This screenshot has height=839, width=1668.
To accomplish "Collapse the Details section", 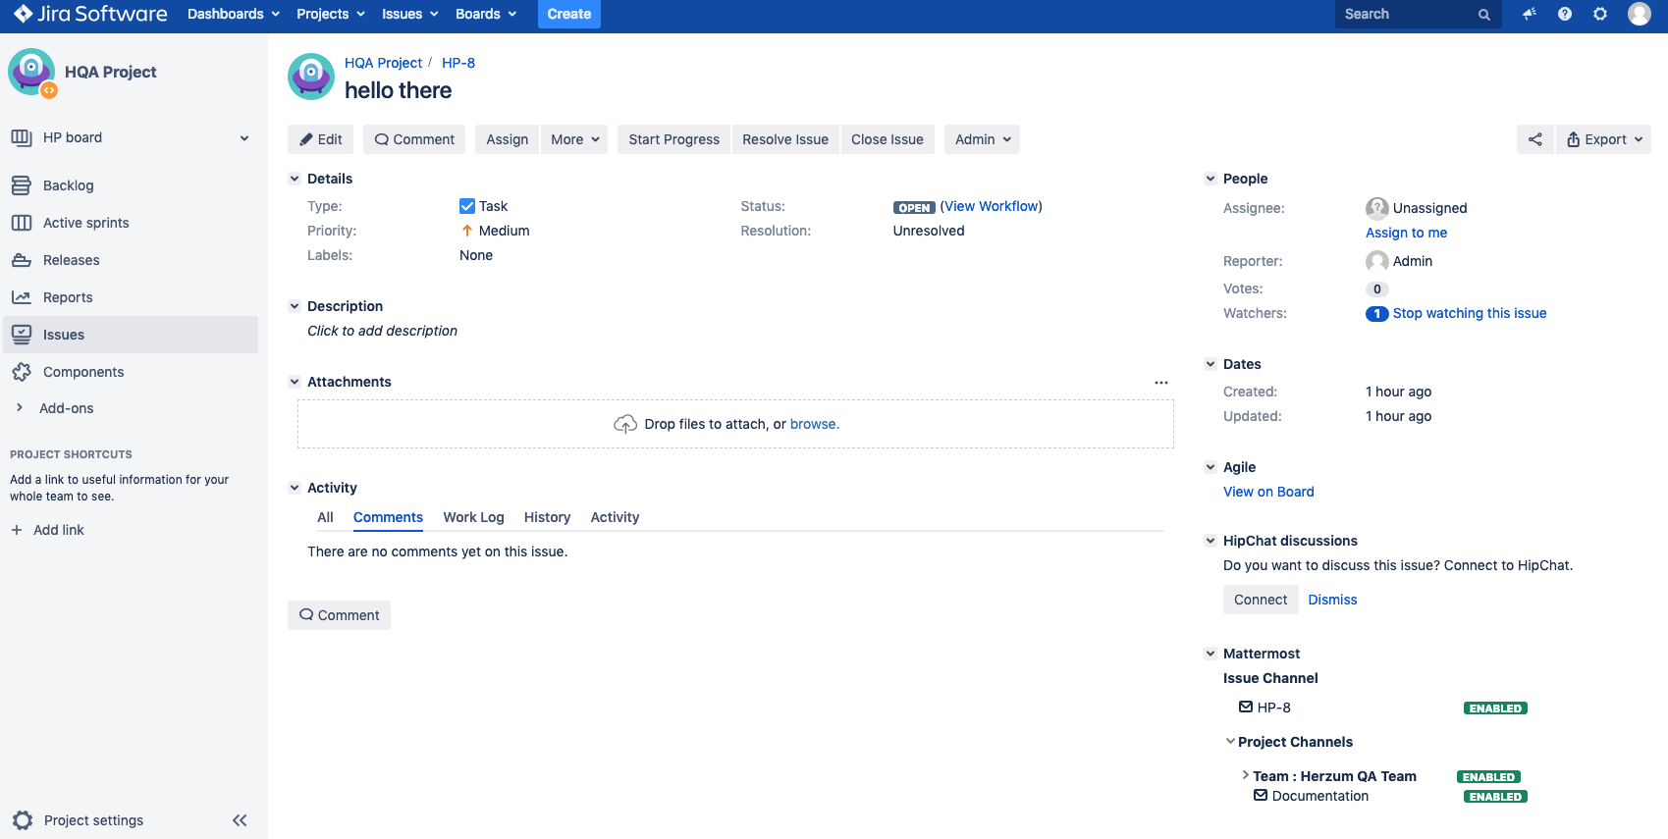I will pyautogui.click(x=295, y=179).
